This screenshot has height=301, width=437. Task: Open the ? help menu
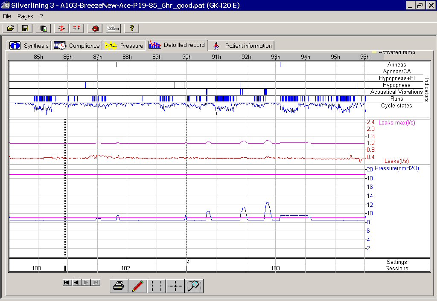click(41, 17)
